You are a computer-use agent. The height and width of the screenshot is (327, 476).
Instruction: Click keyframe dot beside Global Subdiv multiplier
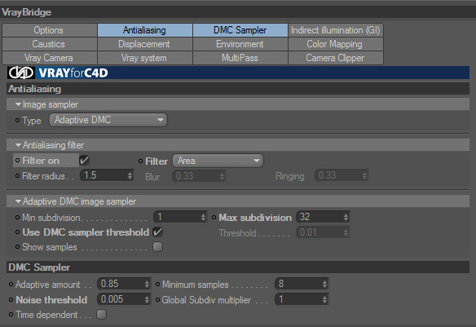[x=157, y=299]
